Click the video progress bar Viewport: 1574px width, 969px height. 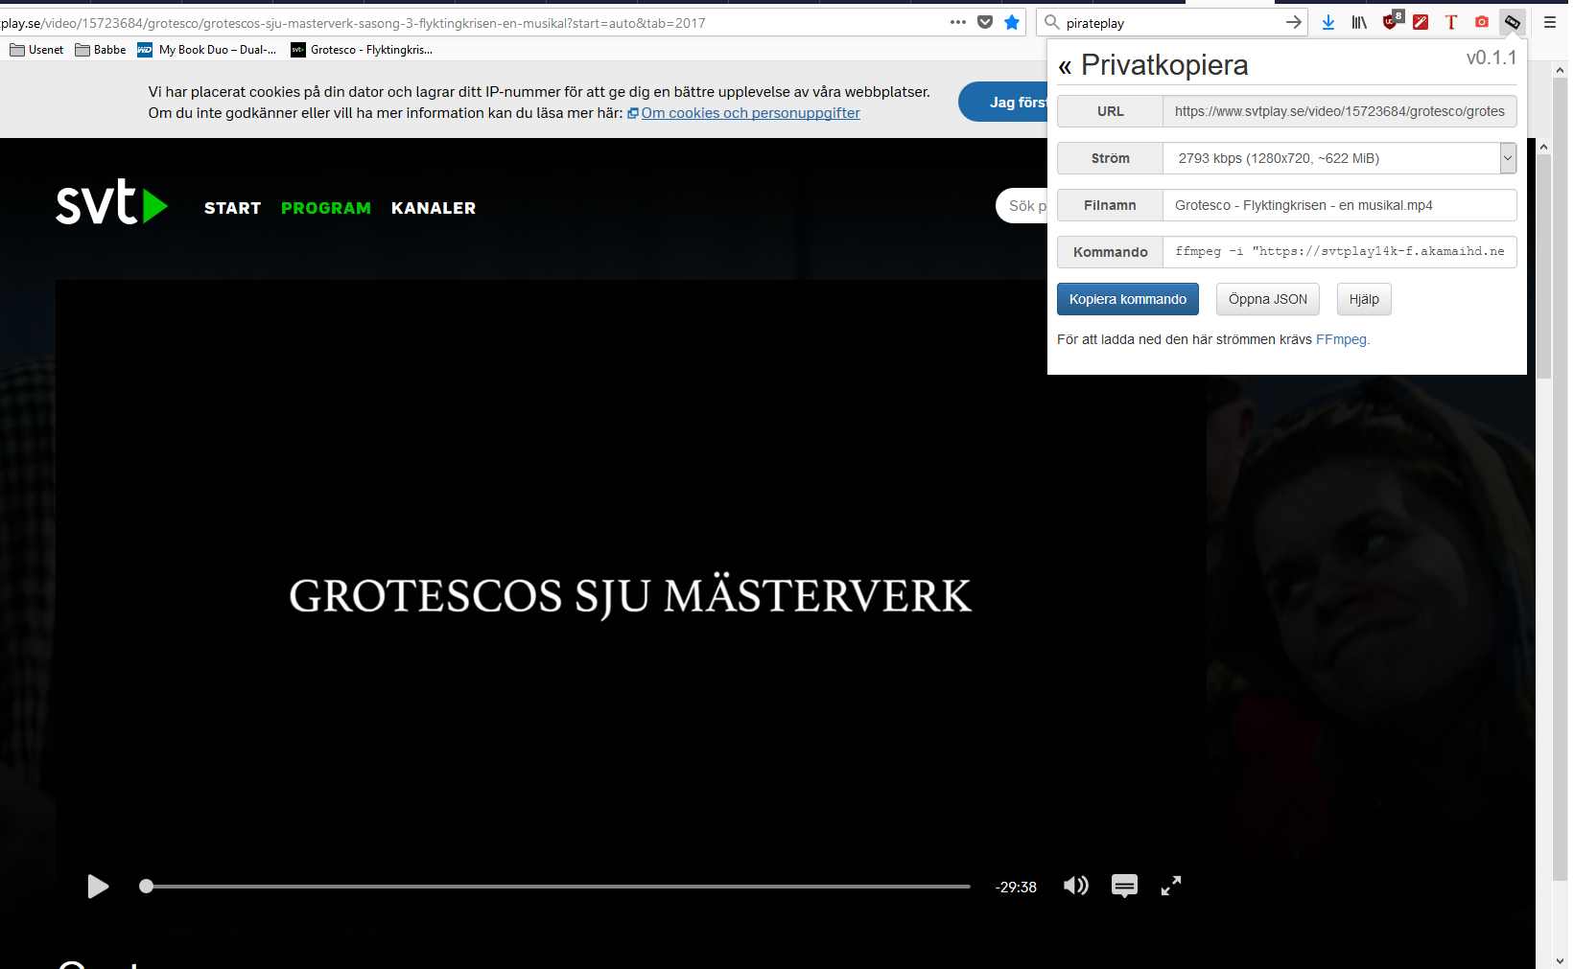coord(558,887)
